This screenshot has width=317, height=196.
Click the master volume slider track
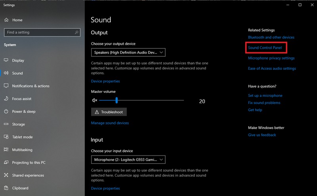point(151,101)
